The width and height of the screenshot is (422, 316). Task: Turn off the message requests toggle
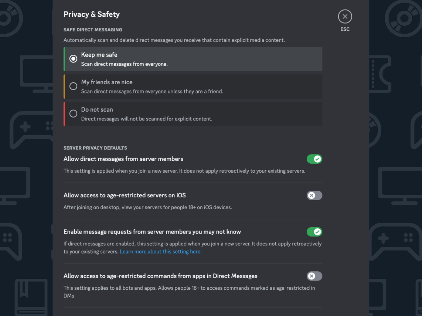(x=314, y=232)
